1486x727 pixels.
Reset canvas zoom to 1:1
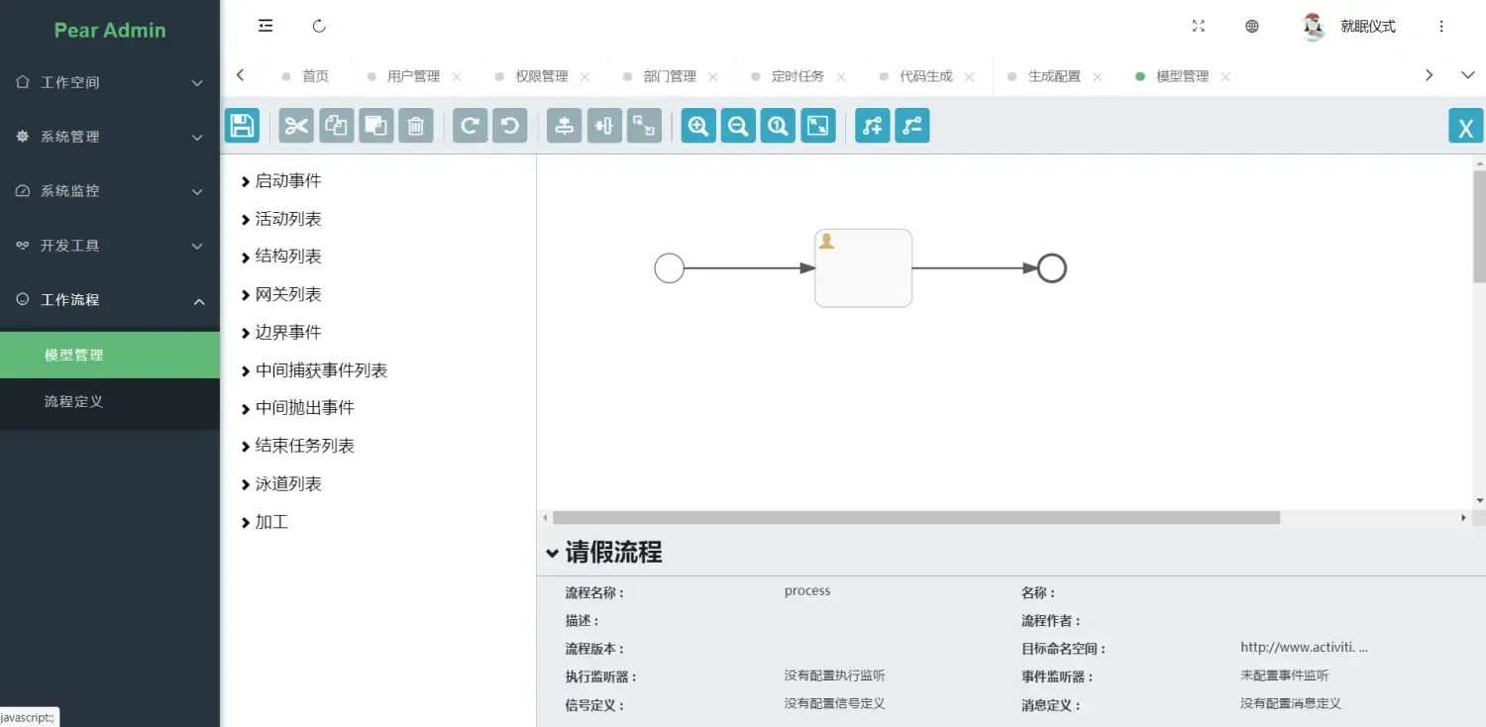point(778,125)
